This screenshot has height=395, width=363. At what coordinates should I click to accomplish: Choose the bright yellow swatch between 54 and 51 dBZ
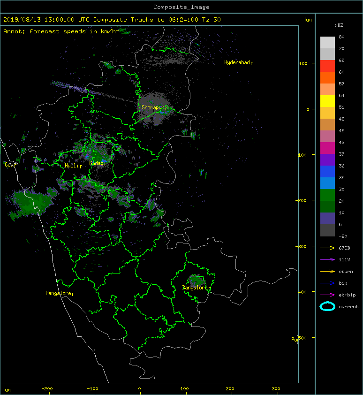pos(327,101)
